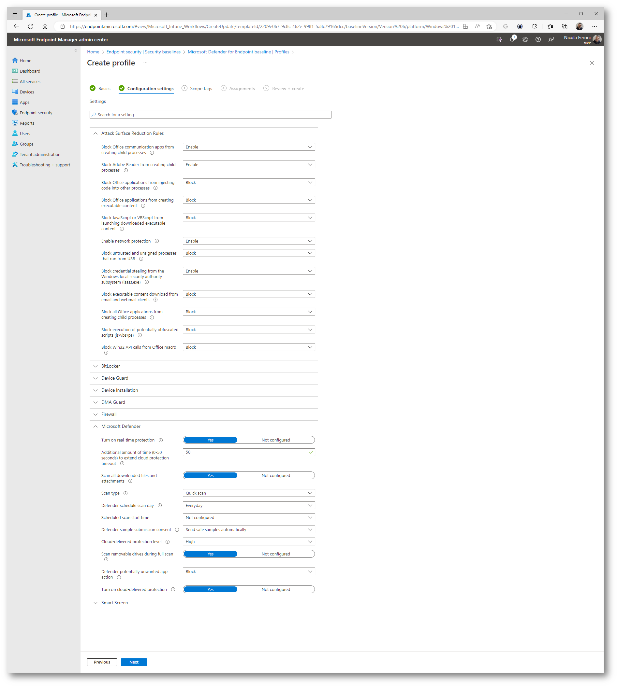Close the Create profile blade
Screen dimensions: 618x687
pos(592,63)
